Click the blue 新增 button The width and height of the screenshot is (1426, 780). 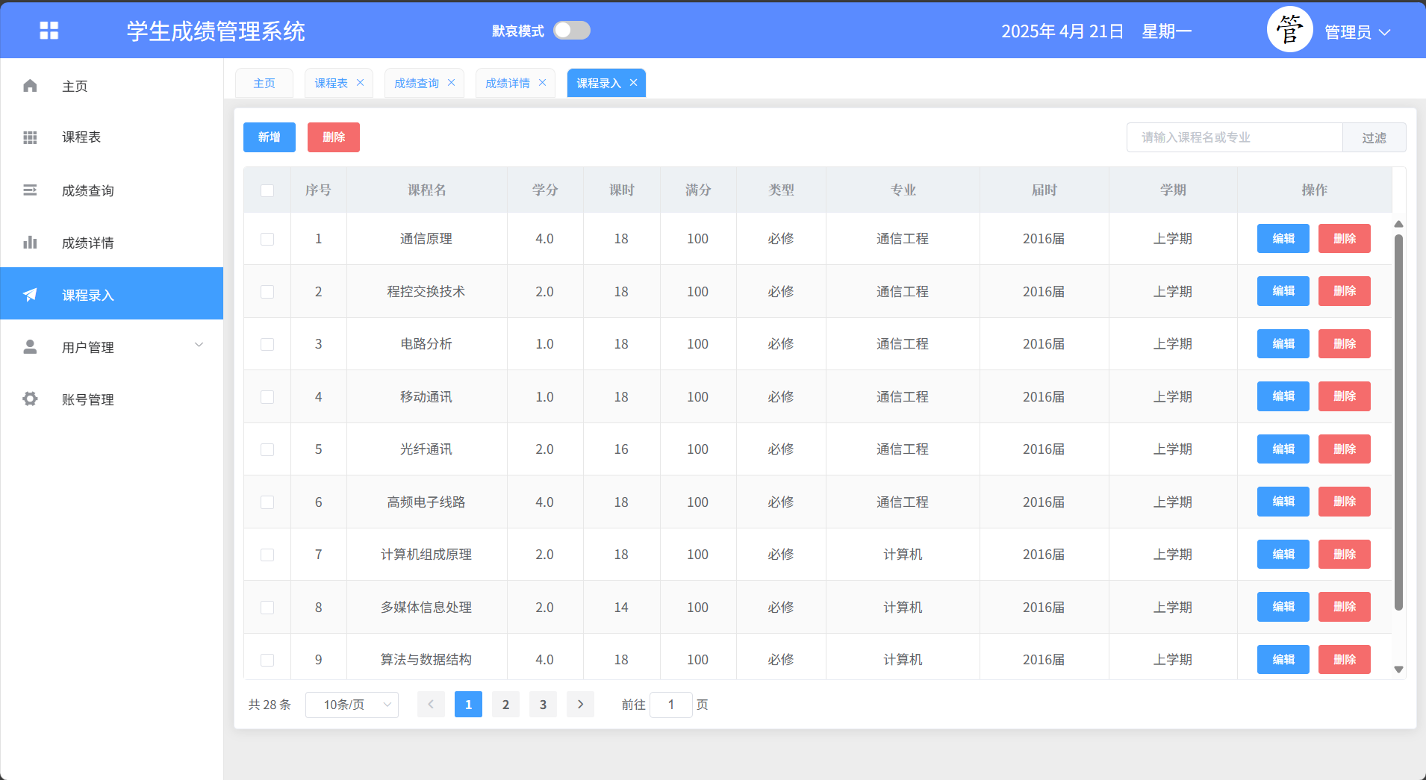point(270,137)
